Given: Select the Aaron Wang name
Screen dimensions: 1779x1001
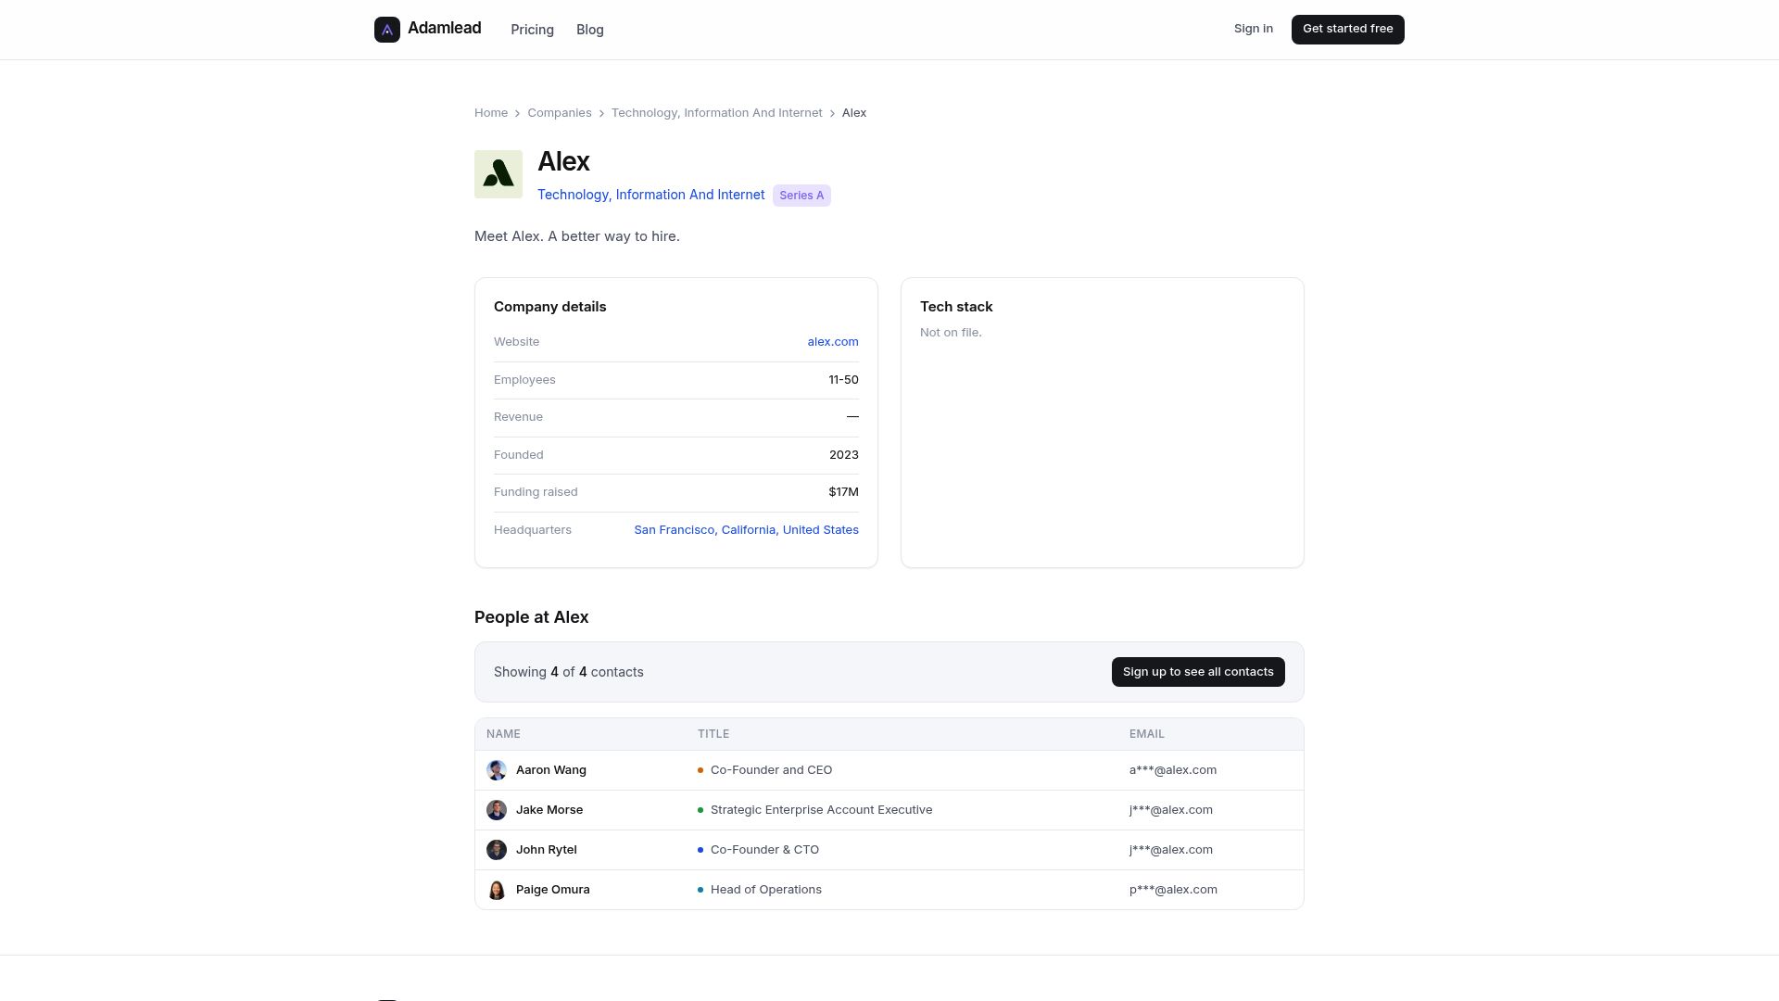Looking at the screenshot, I should pyautogui.click(x=551, y=770).
